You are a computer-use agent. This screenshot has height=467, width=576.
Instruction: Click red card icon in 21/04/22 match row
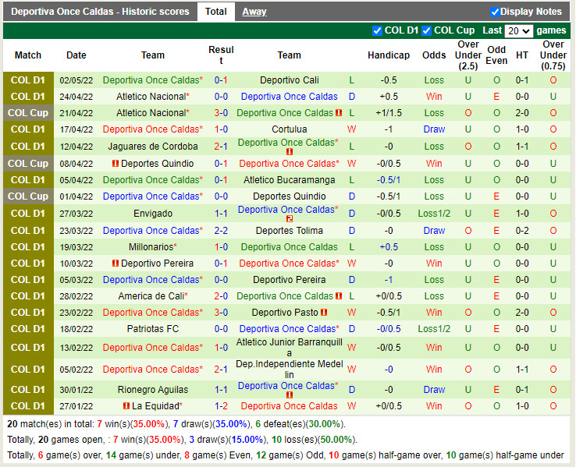[x=339, y=113]
